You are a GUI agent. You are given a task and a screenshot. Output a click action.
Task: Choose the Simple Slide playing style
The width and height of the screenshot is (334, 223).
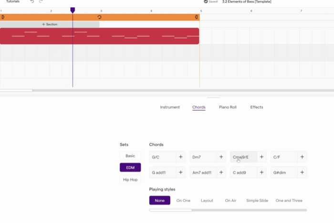[257, 201]
